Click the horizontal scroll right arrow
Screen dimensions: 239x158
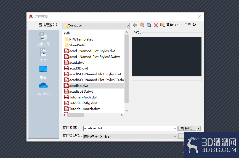122,115
